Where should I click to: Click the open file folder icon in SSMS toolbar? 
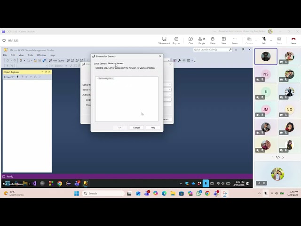35,60
